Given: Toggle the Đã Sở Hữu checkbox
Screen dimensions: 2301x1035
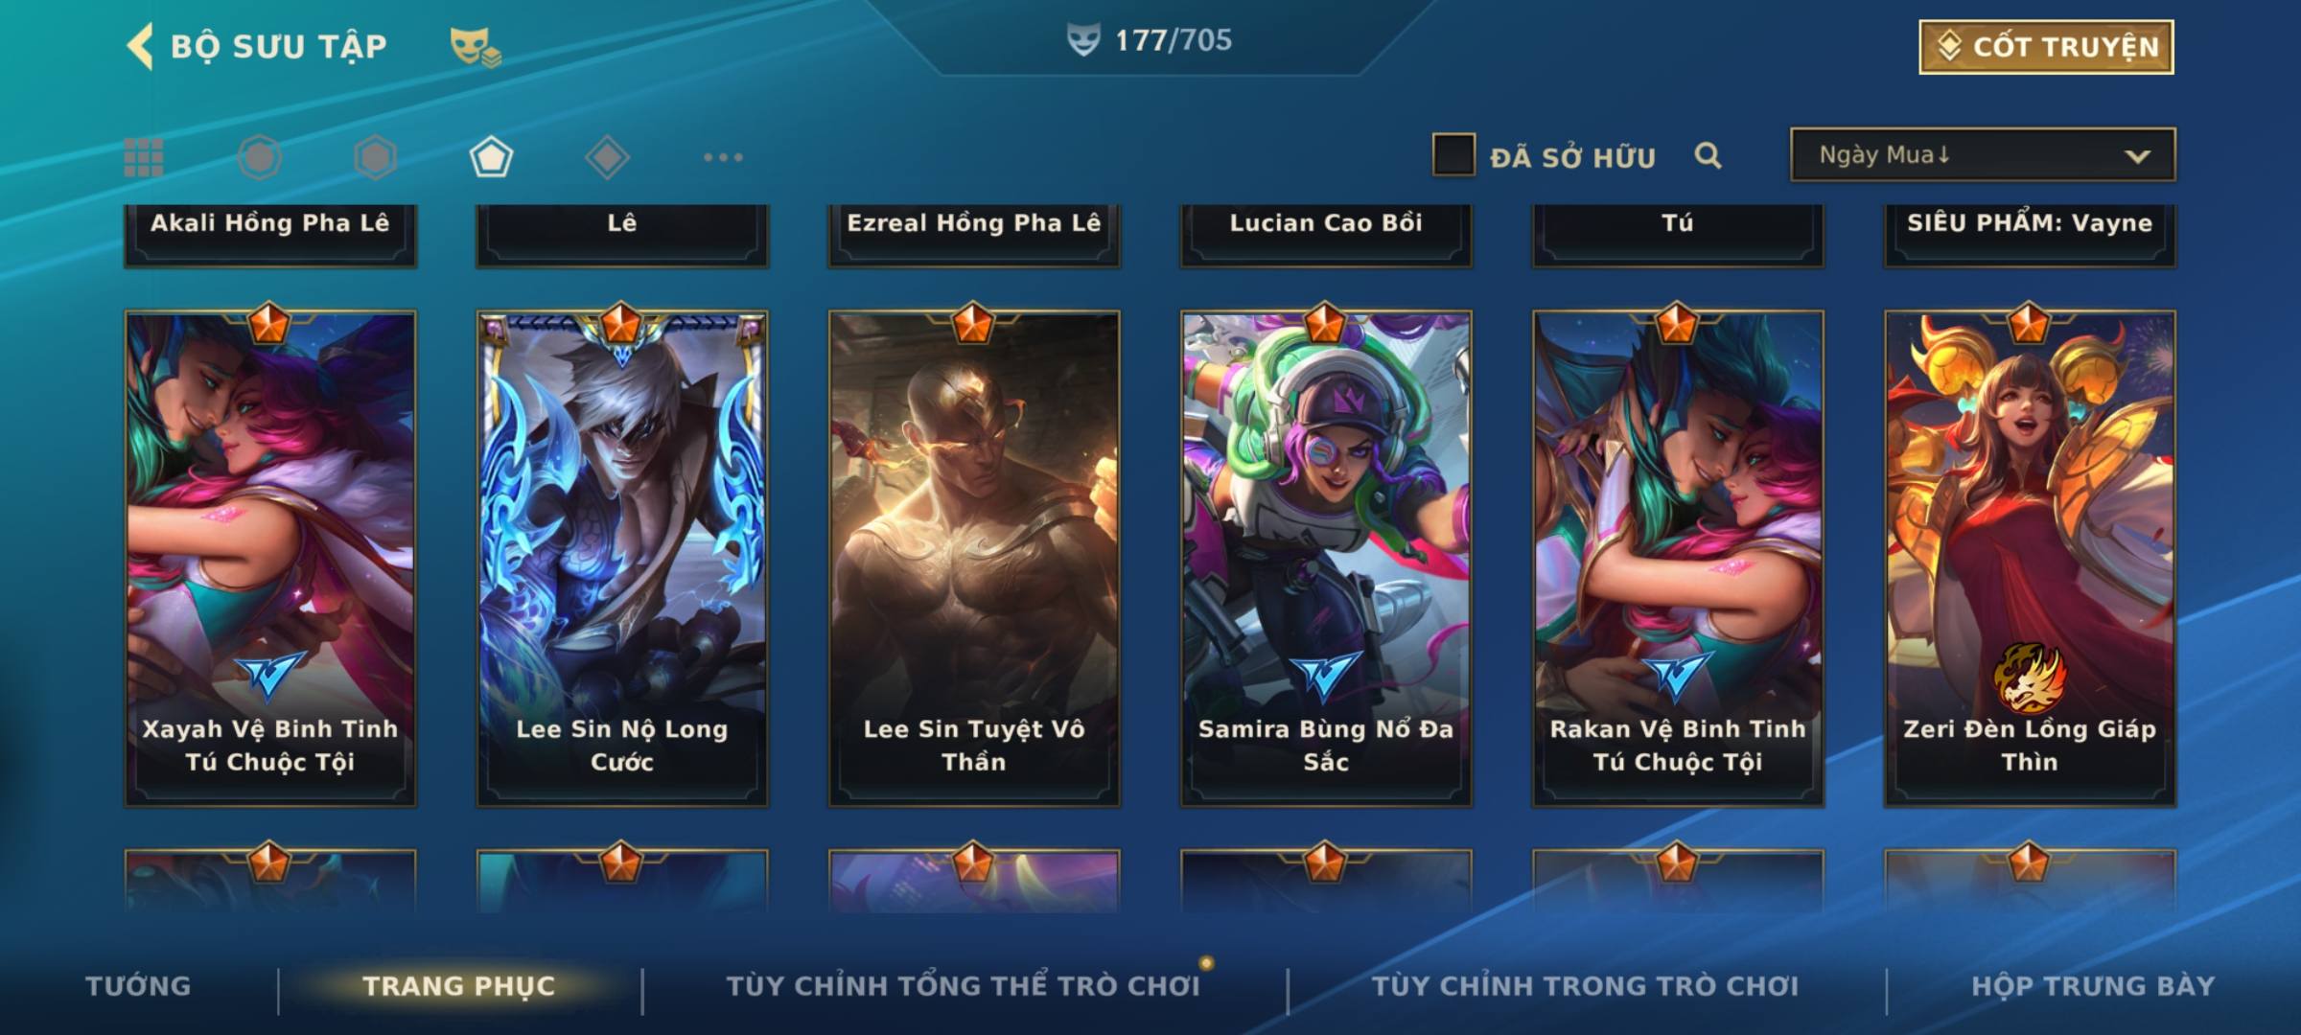Looking at the screenshot, I should (1453, 154).
